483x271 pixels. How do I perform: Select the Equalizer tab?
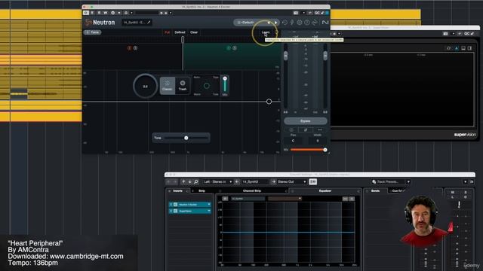[x=325, y=191]
